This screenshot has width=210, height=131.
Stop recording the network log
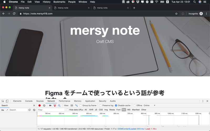click(x=40, y=106)
